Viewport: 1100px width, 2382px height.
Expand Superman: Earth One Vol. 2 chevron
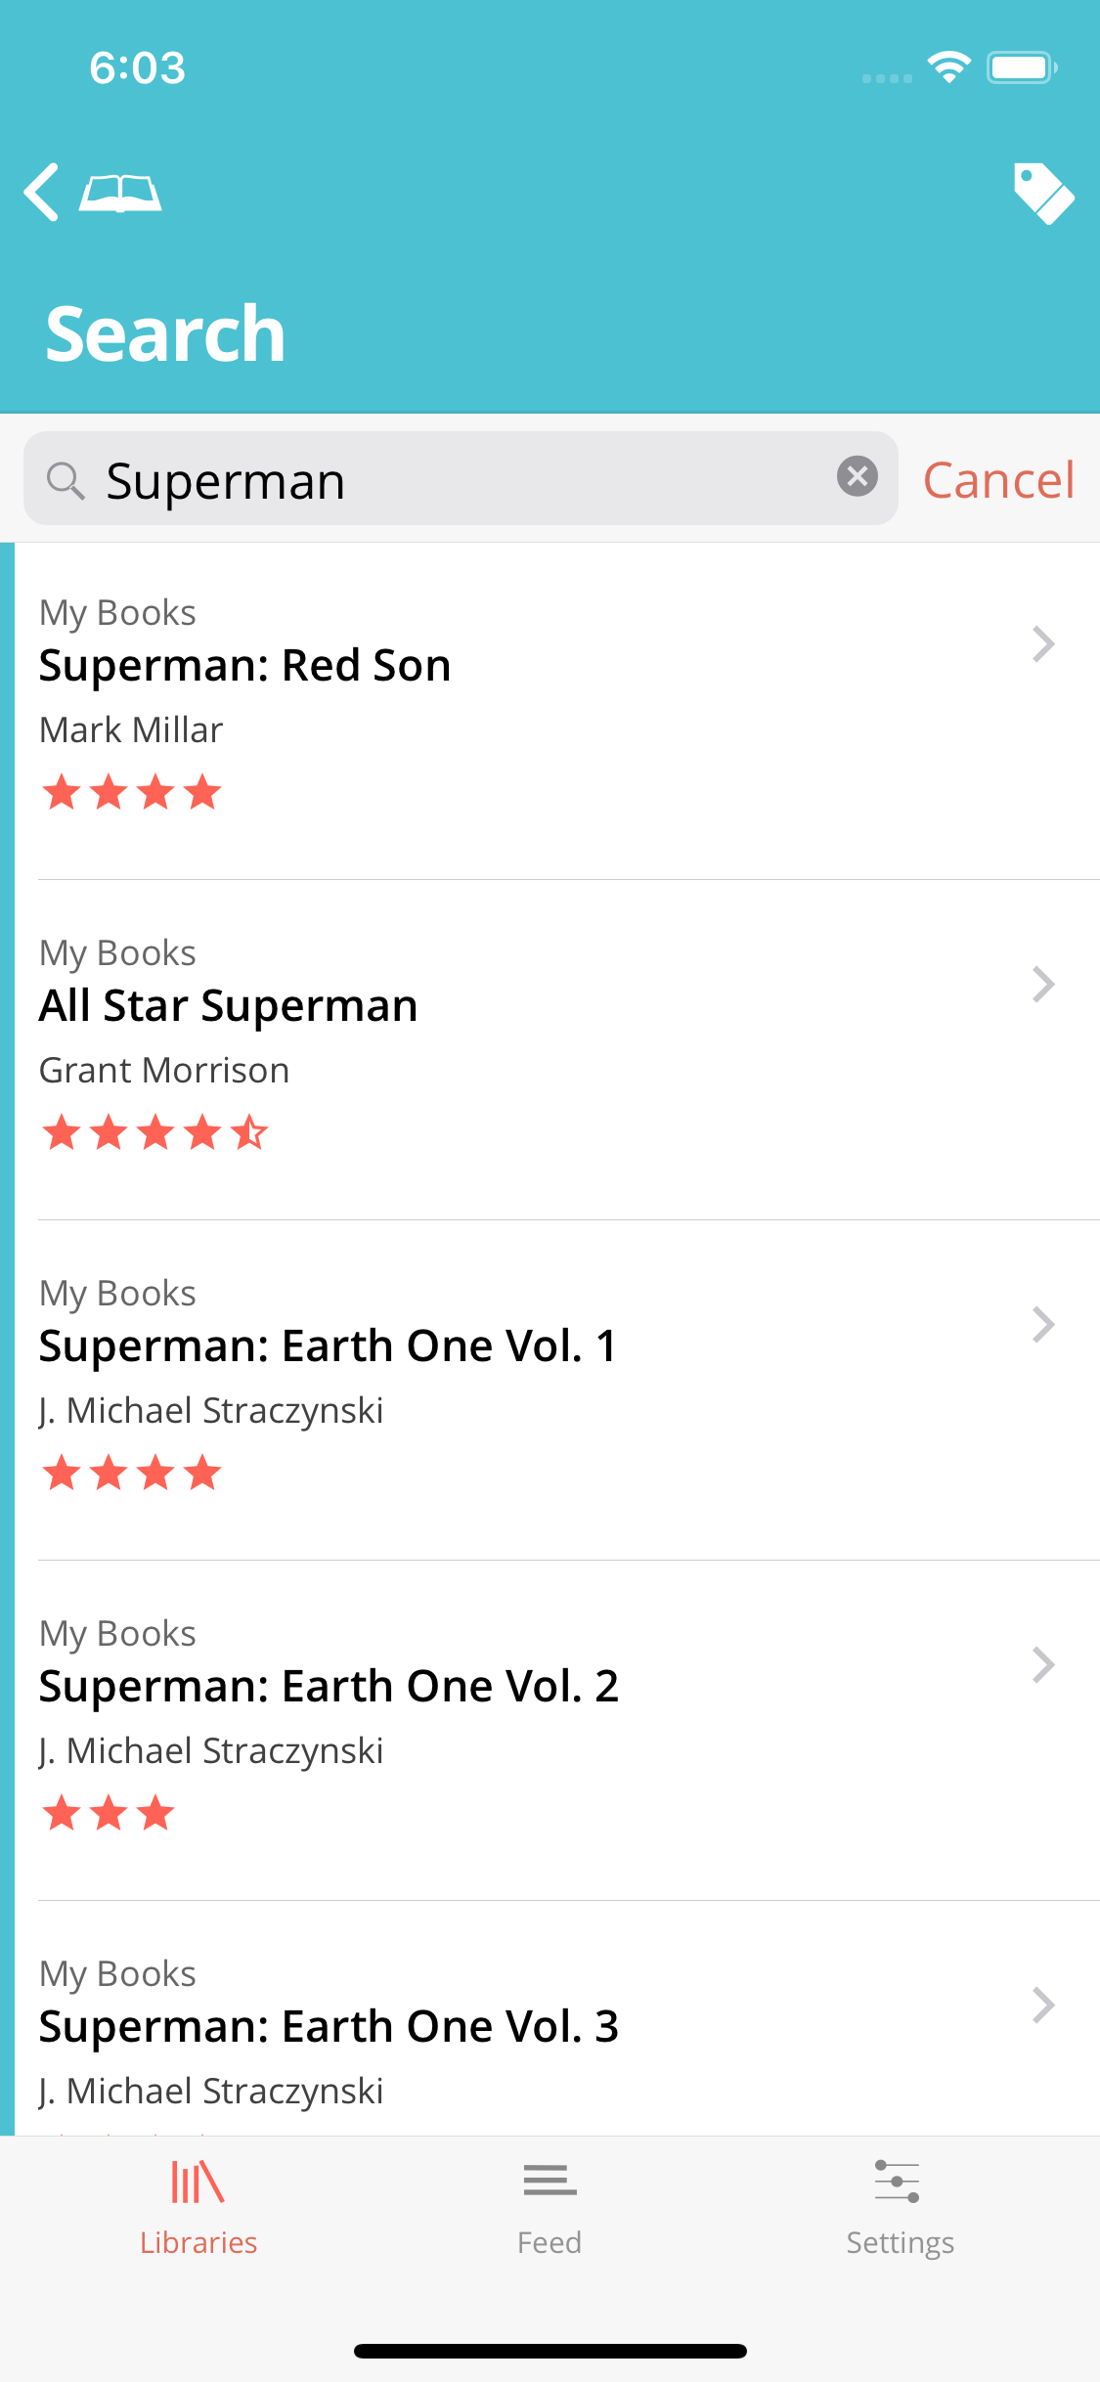(x=1043, y=1665)
